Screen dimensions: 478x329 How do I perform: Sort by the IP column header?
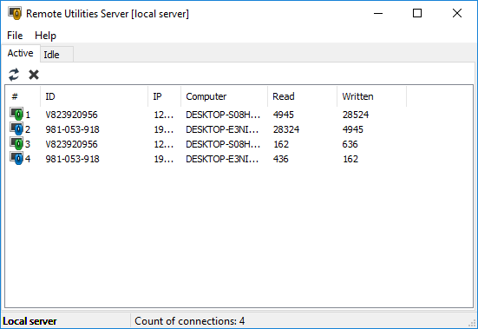[x=164, y=96]
